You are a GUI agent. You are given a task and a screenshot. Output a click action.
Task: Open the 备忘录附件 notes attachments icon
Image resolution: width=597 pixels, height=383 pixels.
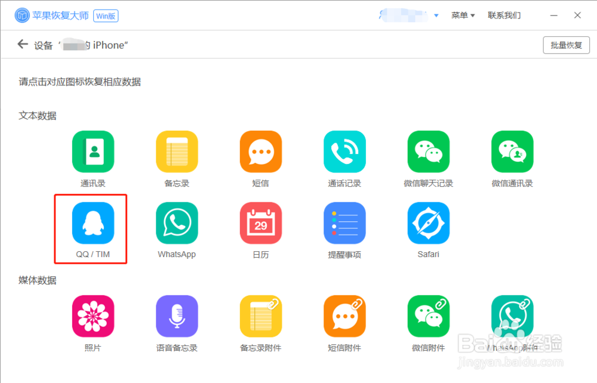click(261, 316)
